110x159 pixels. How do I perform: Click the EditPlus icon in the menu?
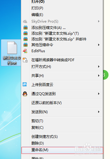click(25, 51)
